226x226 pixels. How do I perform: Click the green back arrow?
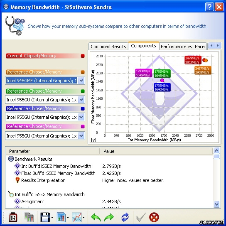(96, 217)
